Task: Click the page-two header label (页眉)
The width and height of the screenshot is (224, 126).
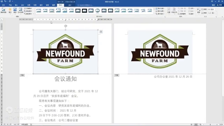Action: pos(117,75)
